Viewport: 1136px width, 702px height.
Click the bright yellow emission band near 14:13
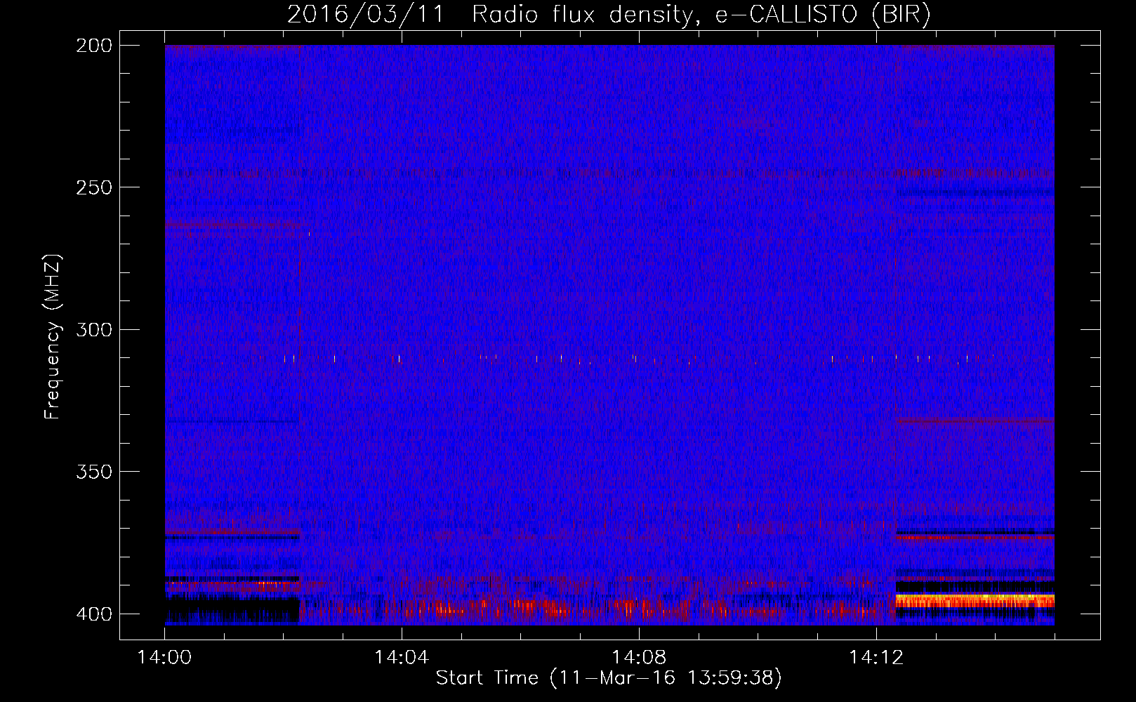[975, 600]
